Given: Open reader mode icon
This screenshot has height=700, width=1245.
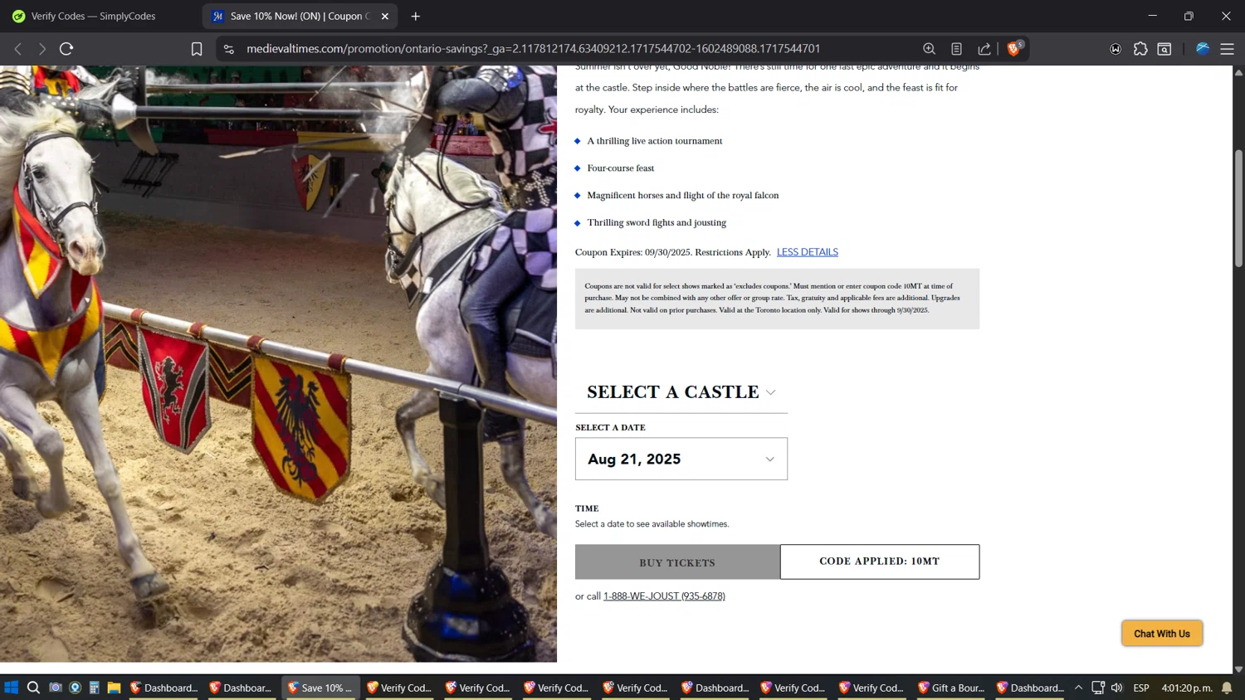Looking at the screenshot, I should pyautogui.click(x=956, y=49).
